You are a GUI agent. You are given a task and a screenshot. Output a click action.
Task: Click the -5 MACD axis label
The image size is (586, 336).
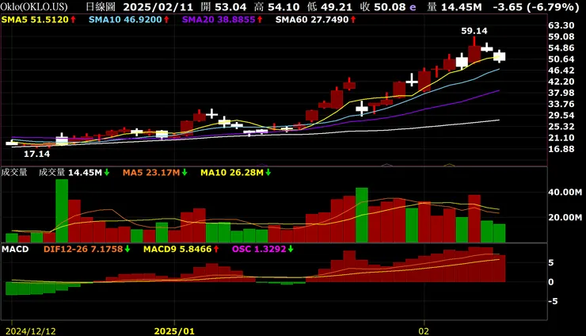[x=553, y=301]
